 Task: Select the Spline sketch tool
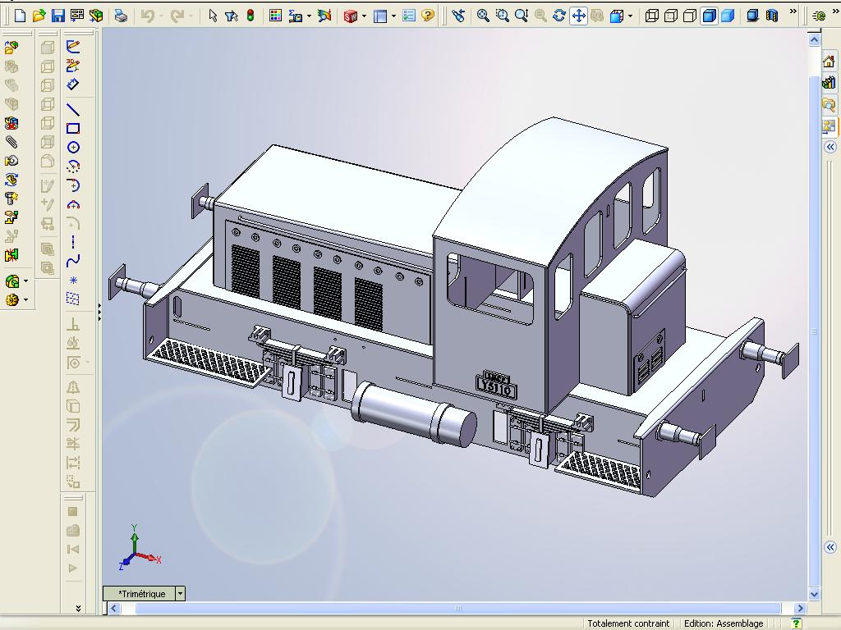pyautogui.click(x=73, y=261)
